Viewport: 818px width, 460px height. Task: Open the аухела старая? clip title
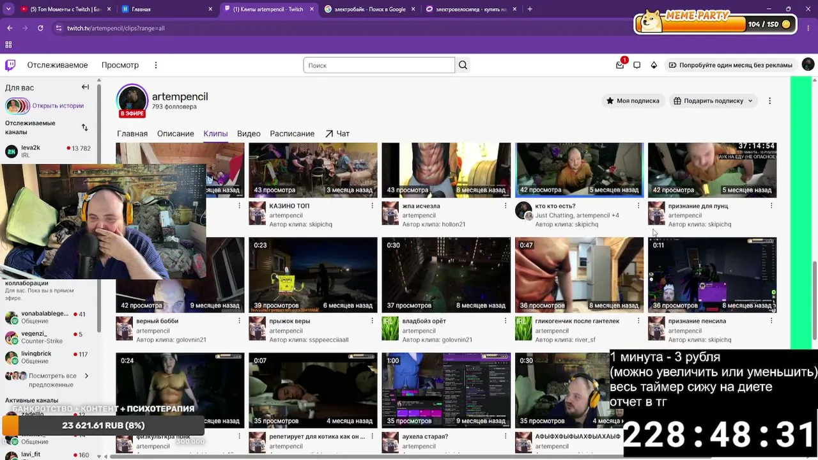(425, 436)
